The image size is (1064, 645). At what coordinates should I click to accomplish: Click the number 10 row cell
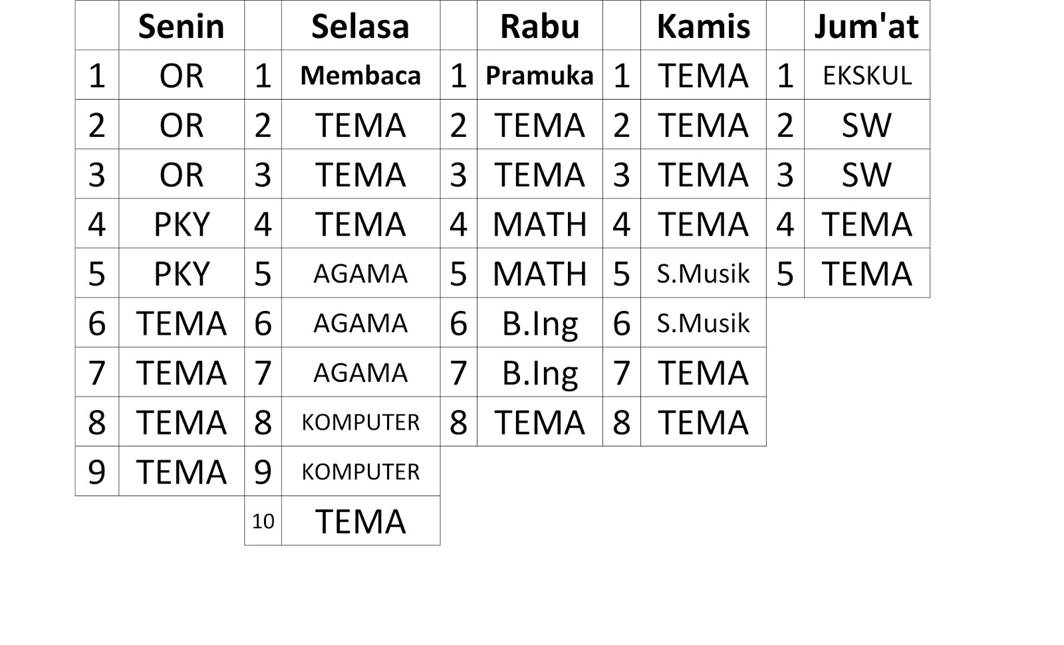click(x=263, y=521)
